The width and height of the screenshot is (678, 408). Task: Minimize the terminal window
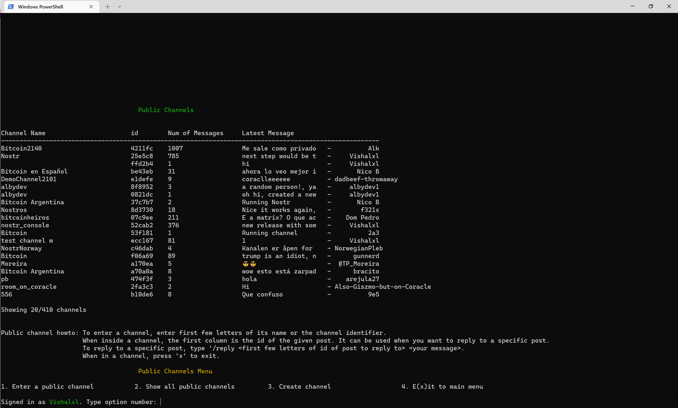click(x=632, y=6)
